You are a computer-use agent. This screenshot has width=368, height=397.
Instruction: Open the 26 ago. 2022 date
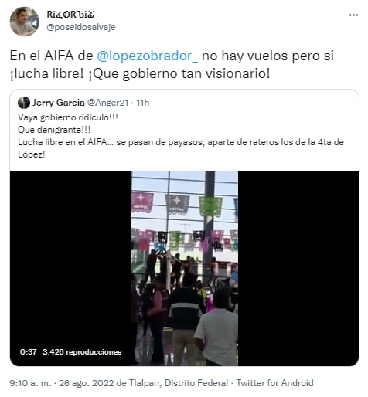point(87,383)
